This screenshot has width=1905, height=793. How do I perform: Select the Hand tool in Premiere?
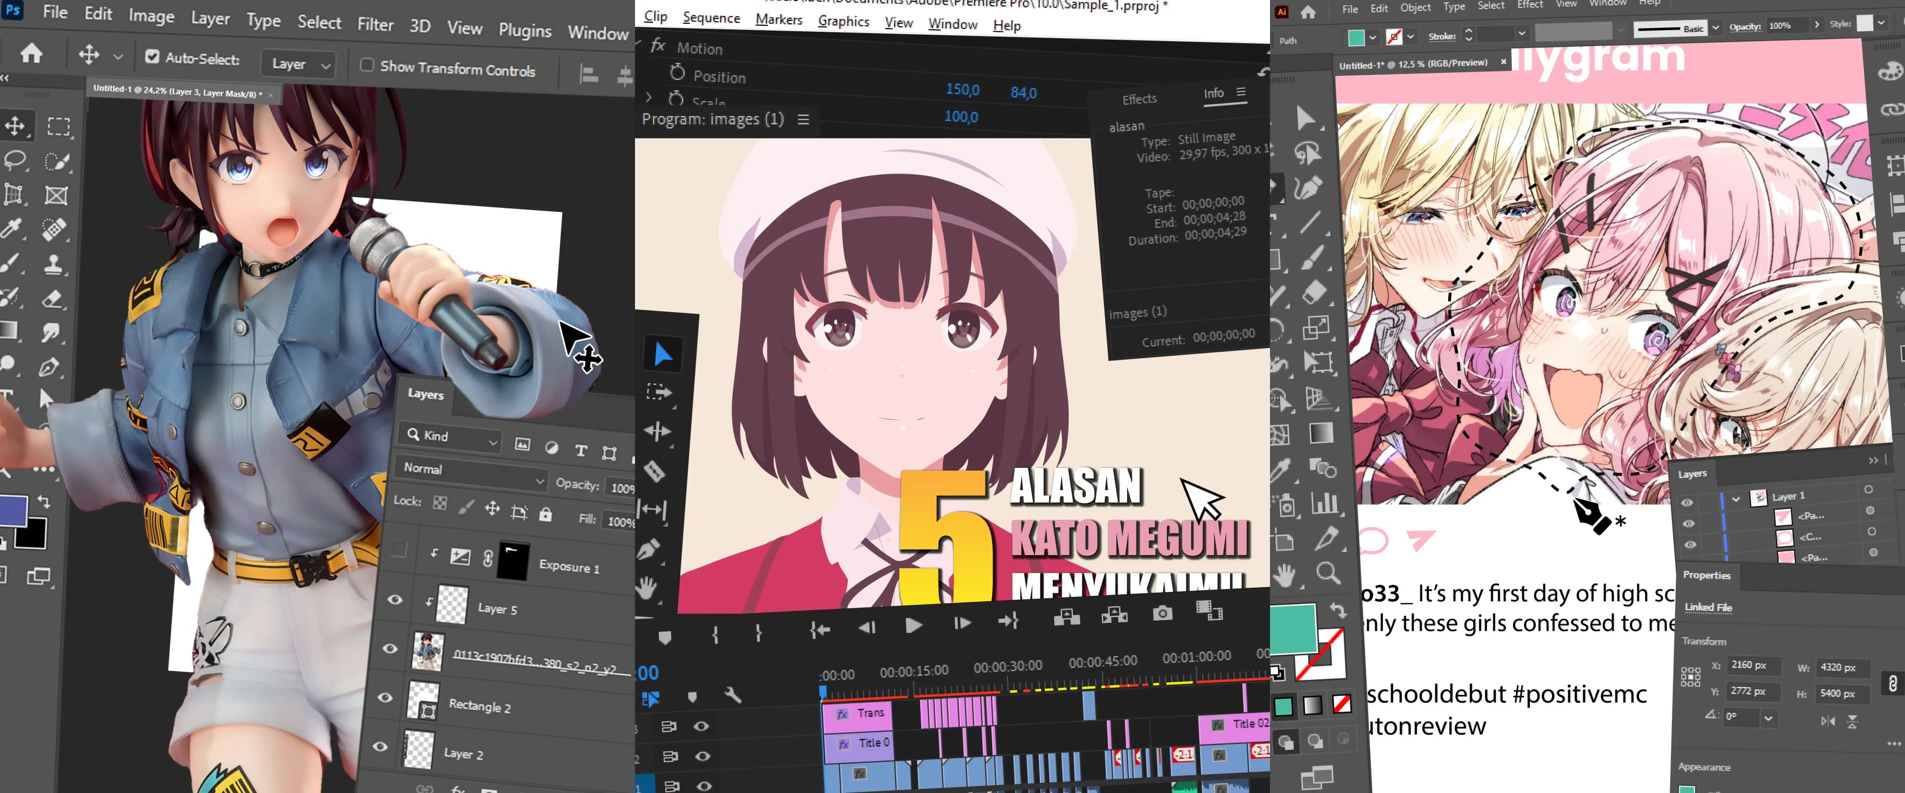tap(647, 588)
